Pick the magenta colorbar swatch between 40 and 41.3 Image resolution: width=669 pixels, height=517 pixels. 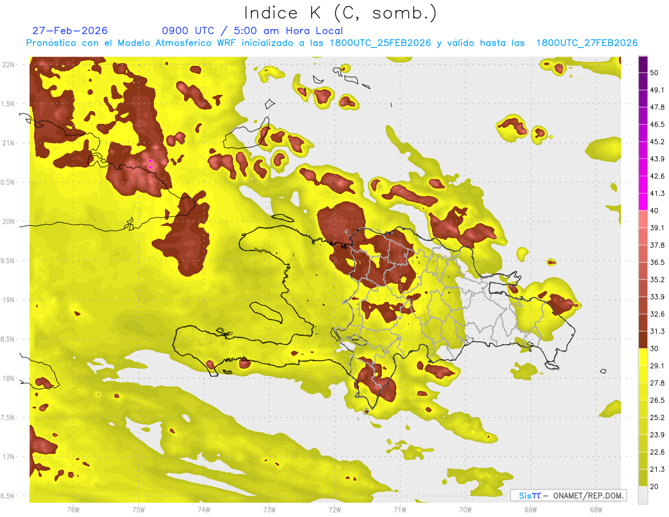point(643,201)
